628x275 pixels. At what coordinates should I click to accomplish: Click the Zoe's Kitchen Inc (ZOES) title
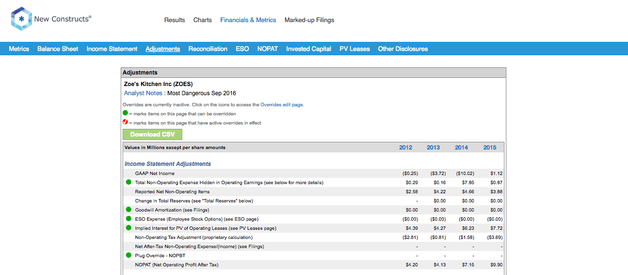(x=158, y=84)
